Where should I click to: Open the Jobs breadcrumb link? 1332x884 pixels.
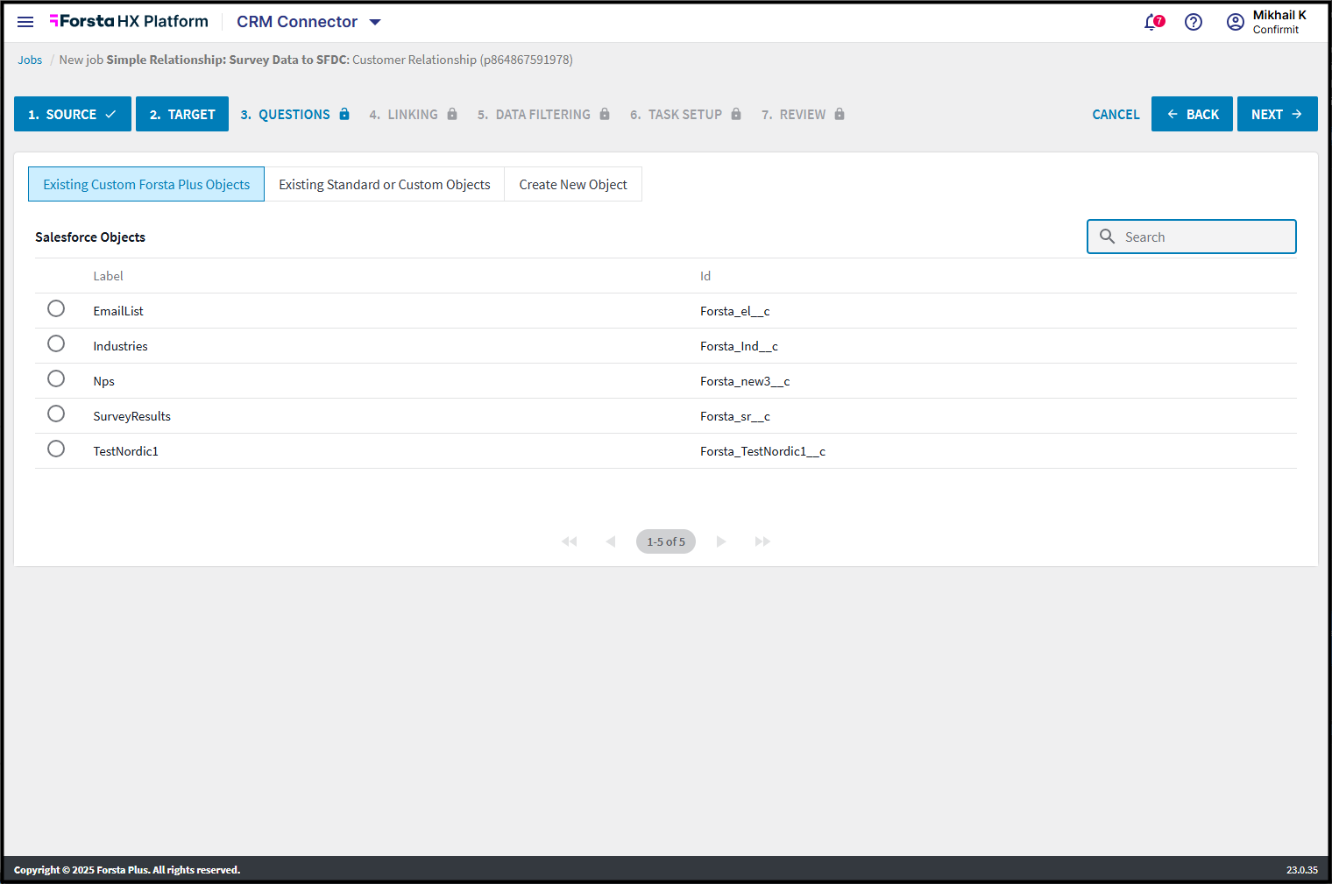click(30, 60)
